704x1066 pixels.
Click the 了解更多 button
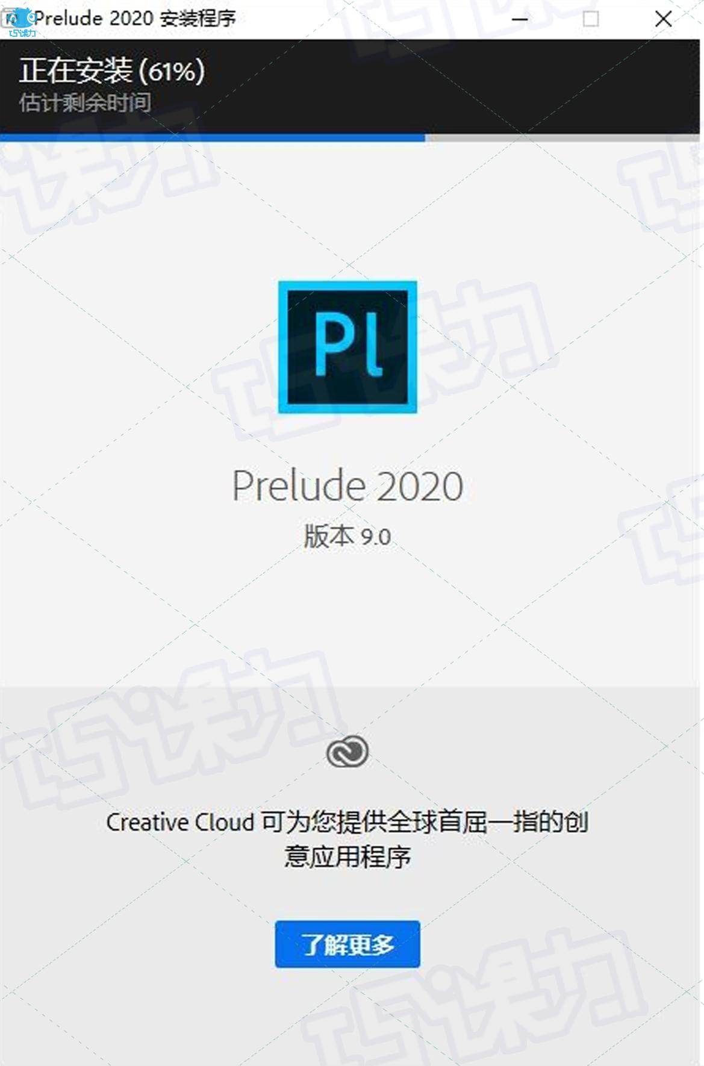click(347, 944)
